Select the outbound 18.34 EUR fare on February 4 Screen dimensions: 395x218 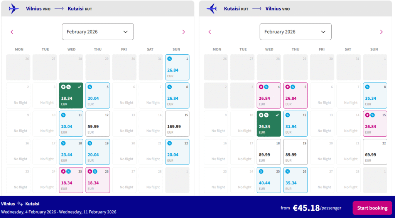(x=71, y=96)
